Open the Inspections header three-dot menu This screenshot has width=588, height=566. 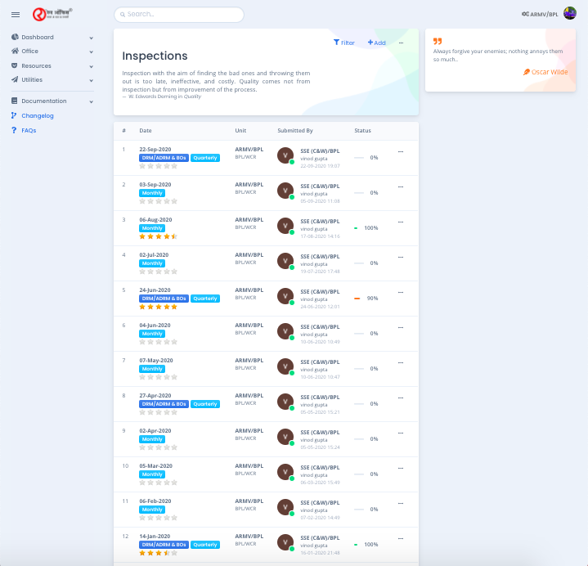[x=401, y=43]
